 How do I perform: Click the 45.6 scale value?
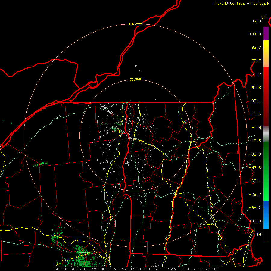coord(256,87)
